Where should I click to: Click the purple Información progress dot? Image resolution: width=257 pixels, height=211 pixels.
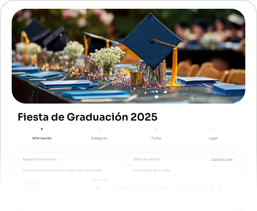point(42,129)
